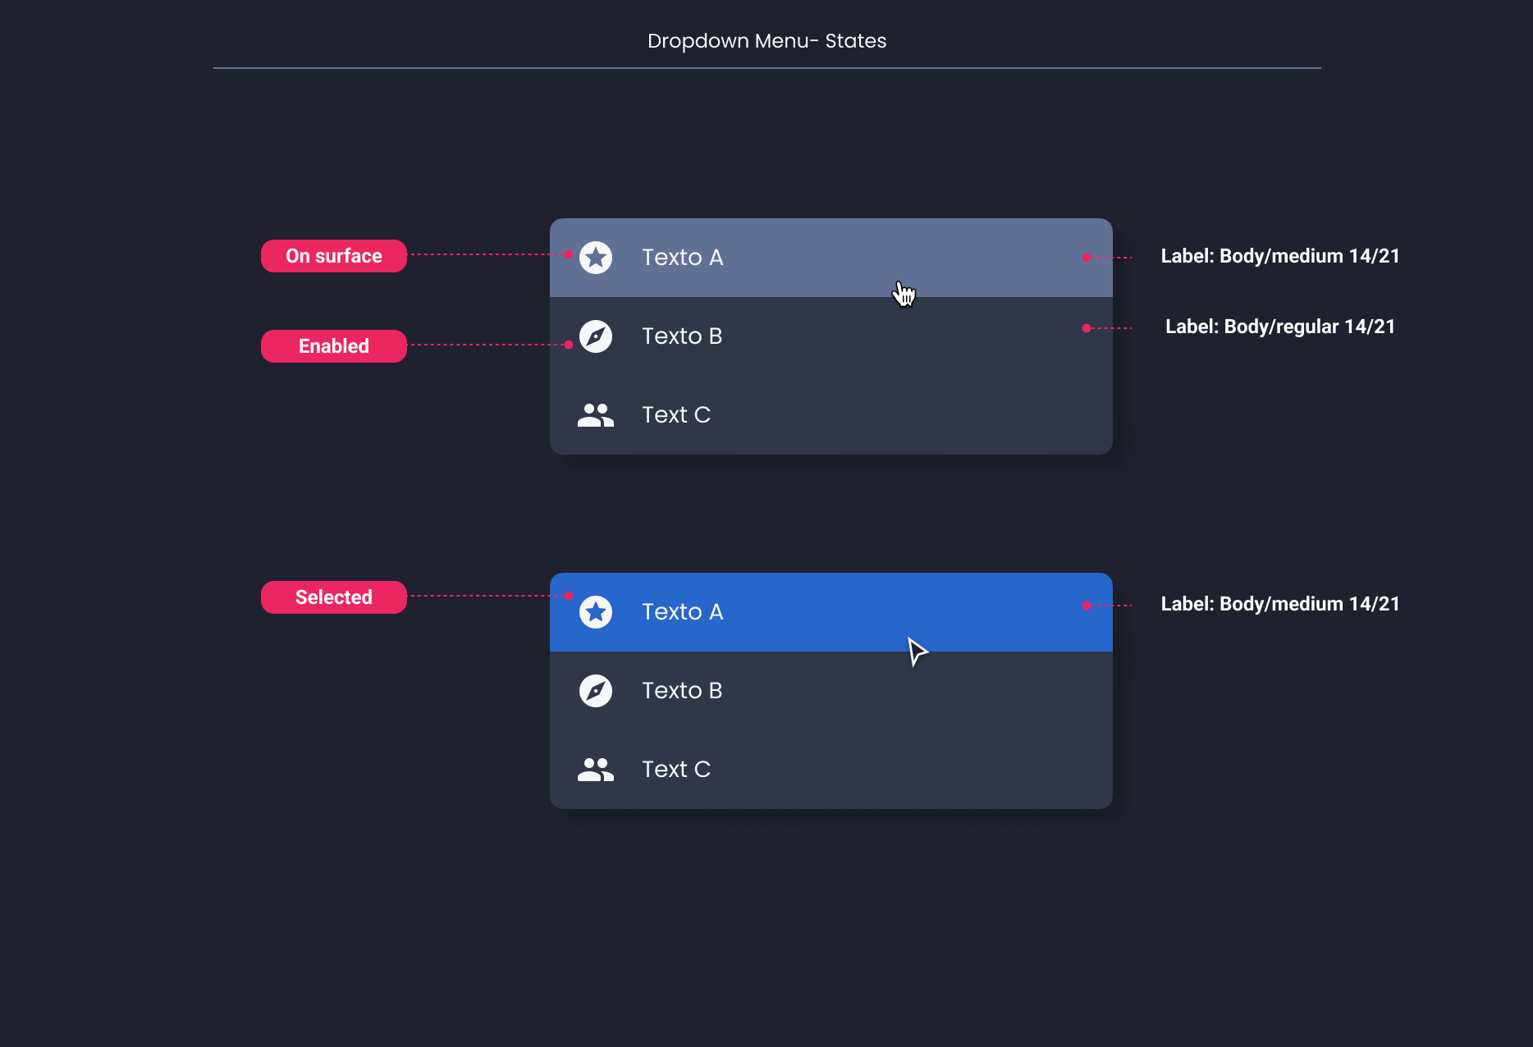Select Texto A label in hovered gray row
This screenshot has width=1533, height=1047.
(683, 258)
